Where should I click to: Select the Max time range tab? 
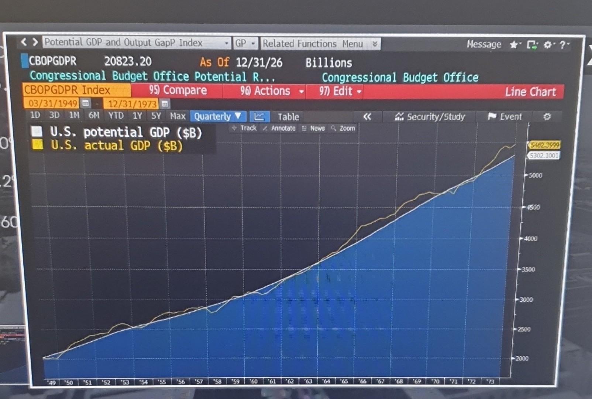tap(178, 116)
